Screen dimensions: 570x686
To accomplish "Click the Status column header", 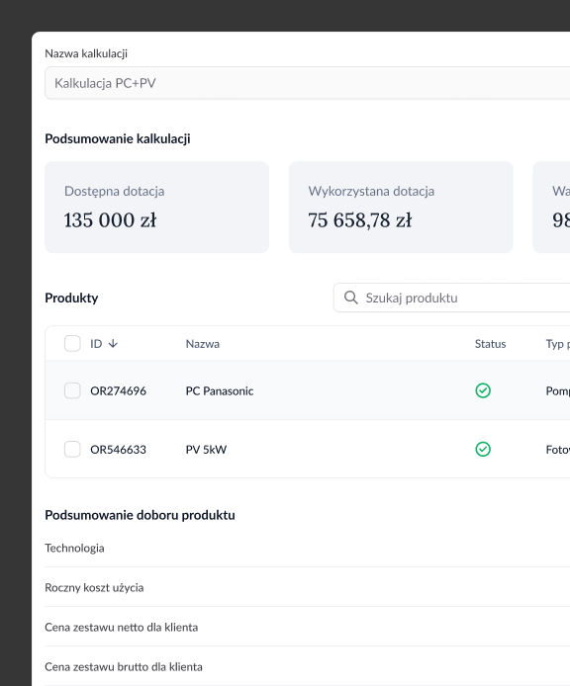I will [490, 344].
